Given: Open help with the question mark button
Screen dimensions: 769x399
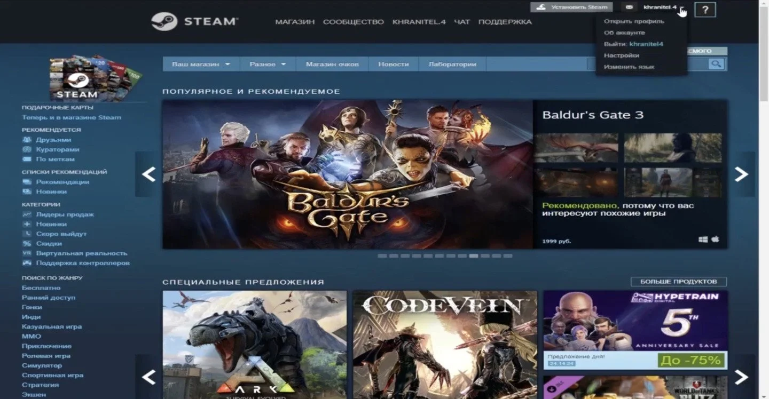Looking at the screenshot, I should tap(705, 10).
